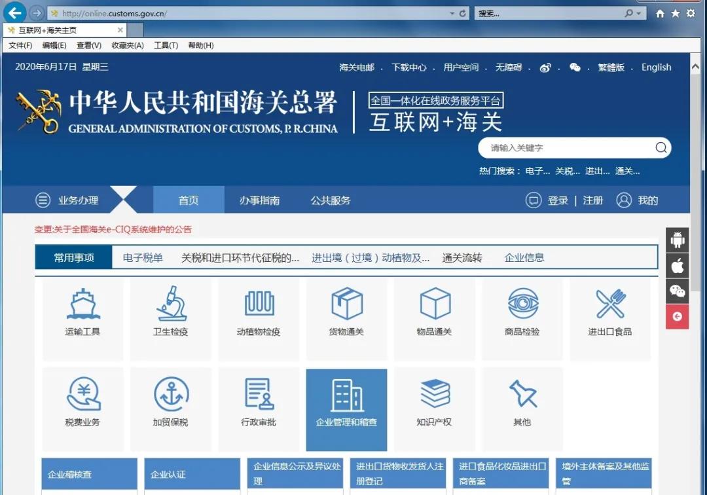Viewport: 707px width, 495px height.
Task: Click the Apple iOS sidebar icon
Action: (678, 265)
